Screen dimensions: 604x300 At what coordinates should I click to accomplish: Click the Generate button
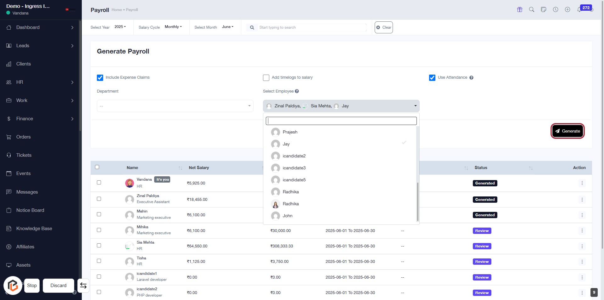[x=568, y=131]
